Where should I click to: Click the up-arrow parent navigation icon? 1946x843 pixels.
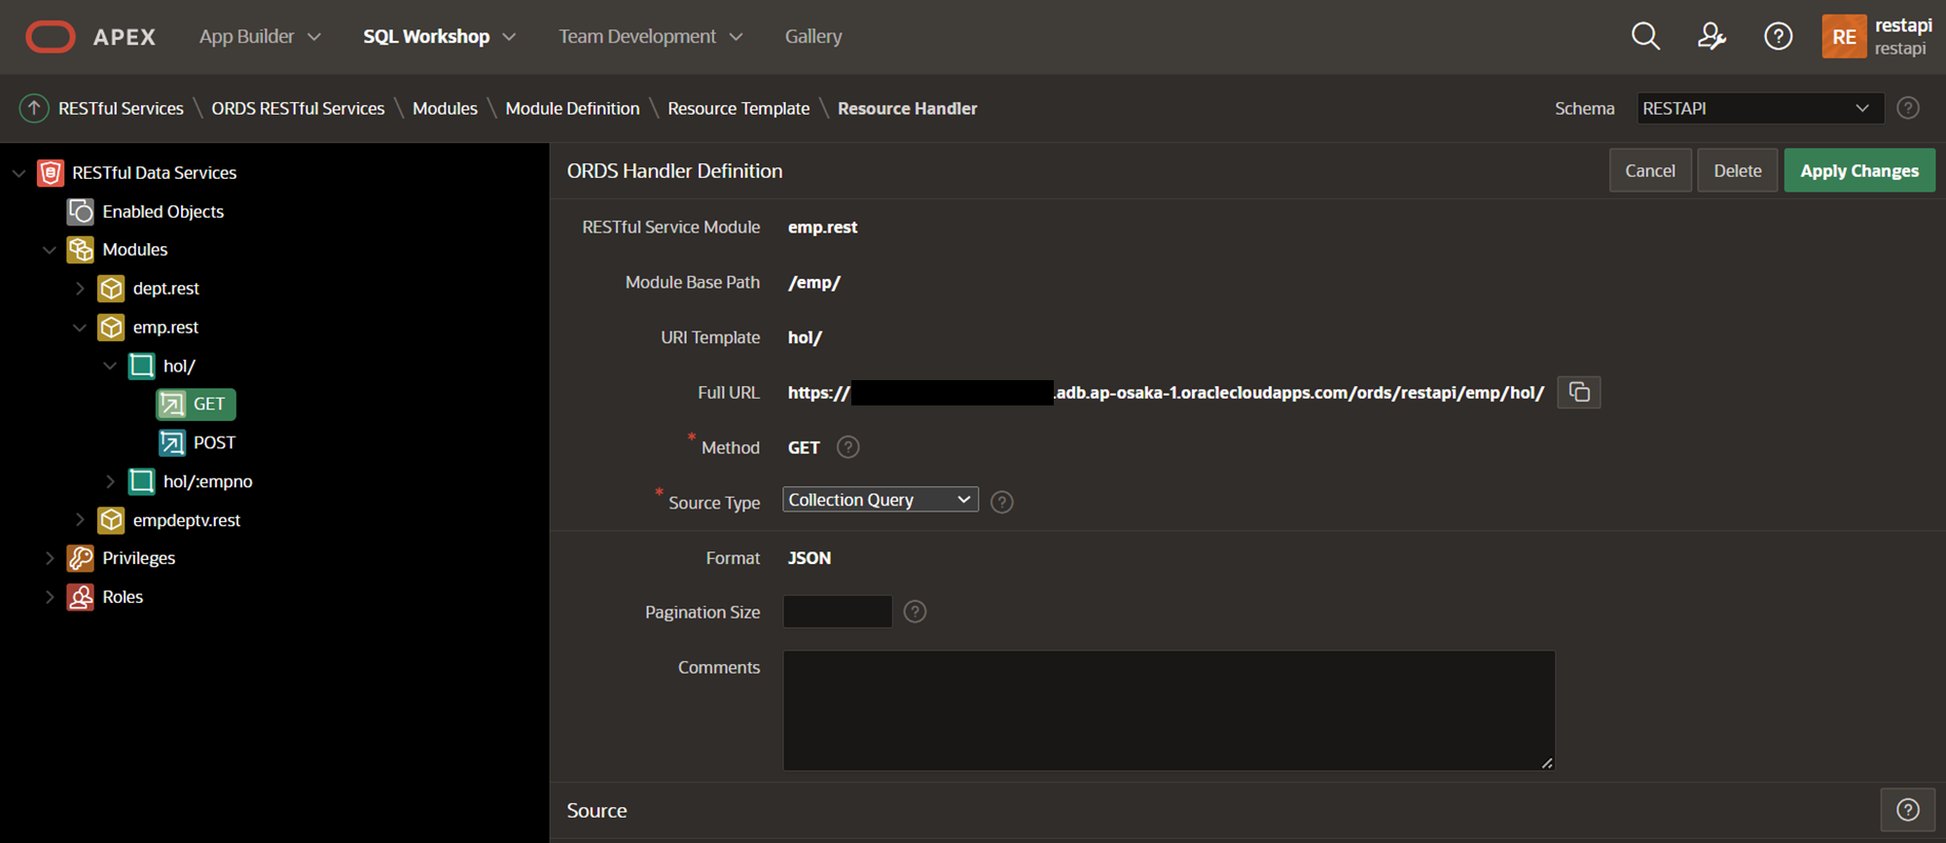[x=34, y=108]
